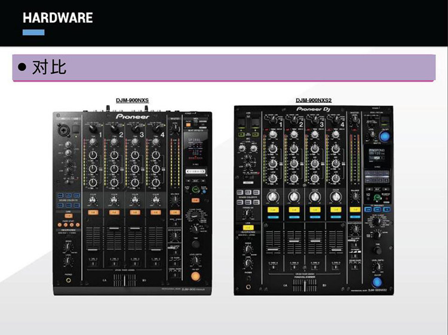Click channel number 2 on the DJM-900NXS2
This screenshot has width=448, height=335.
click(x=301, y=125)
